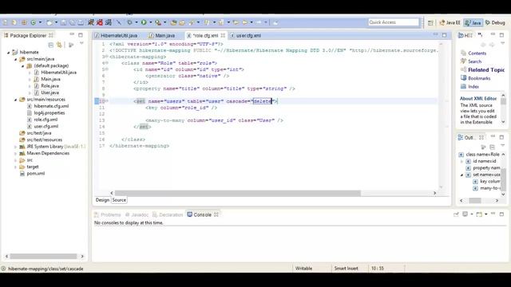
Task: Expand Maven Dependencies node
Action: click(x=16, y=153)
